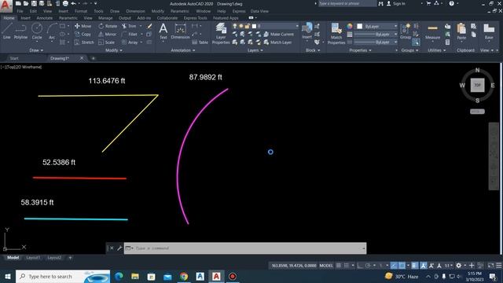Select the Dimension tool
Image resolution: width=503 pixels, height=283 pixels.
180,31
